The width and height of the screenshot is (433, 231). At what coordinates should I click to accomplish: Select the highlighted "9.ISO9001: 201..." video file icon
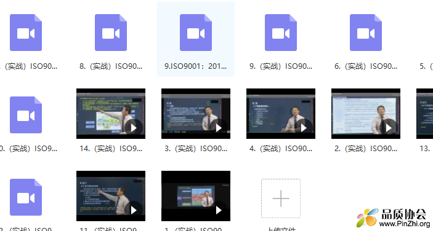click(x=196, y=33)
